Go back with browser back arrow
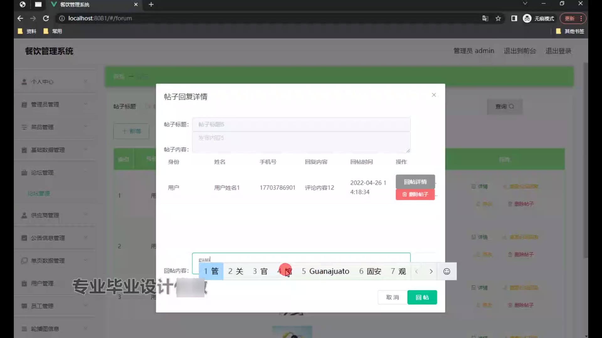The height and width of the screenshot is (338, 602). 20,18
